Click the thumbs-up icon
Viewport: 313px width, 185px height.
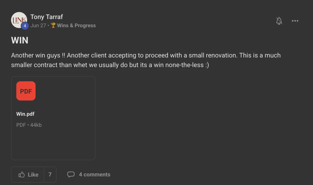(x=22, y=175)
